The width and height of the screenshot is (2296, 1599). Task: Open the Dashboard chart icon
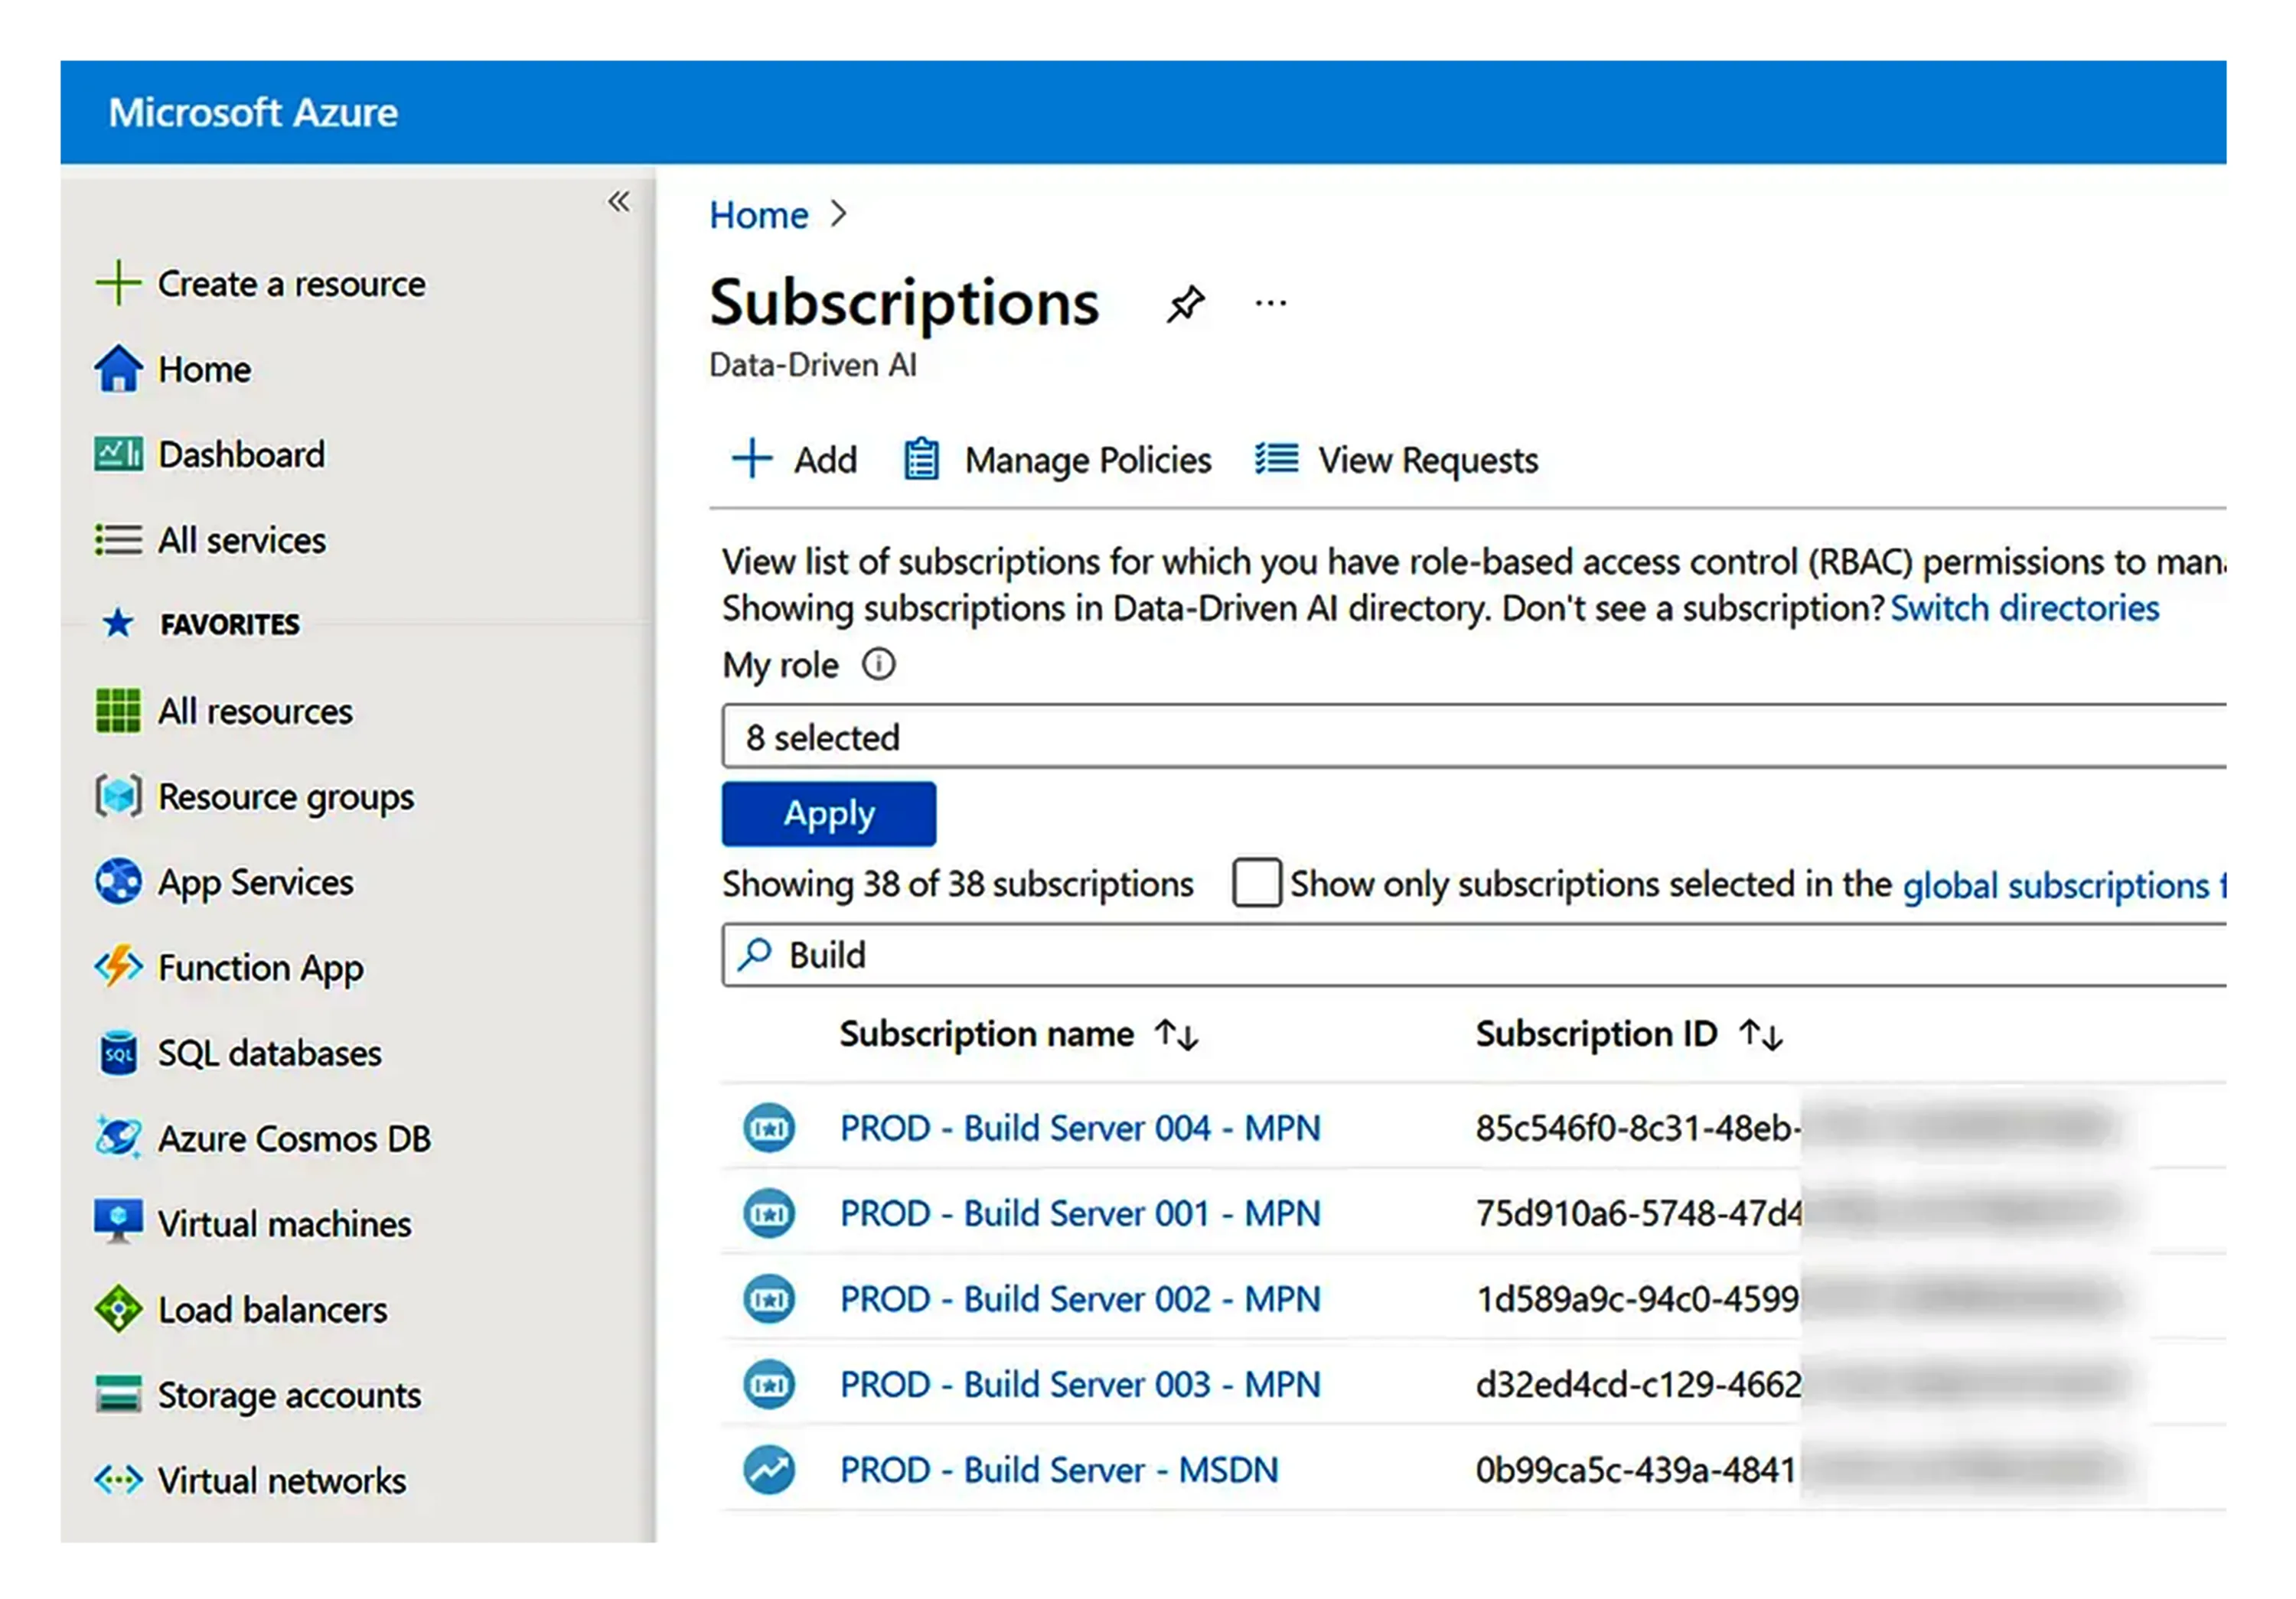[x=118, y=454]
